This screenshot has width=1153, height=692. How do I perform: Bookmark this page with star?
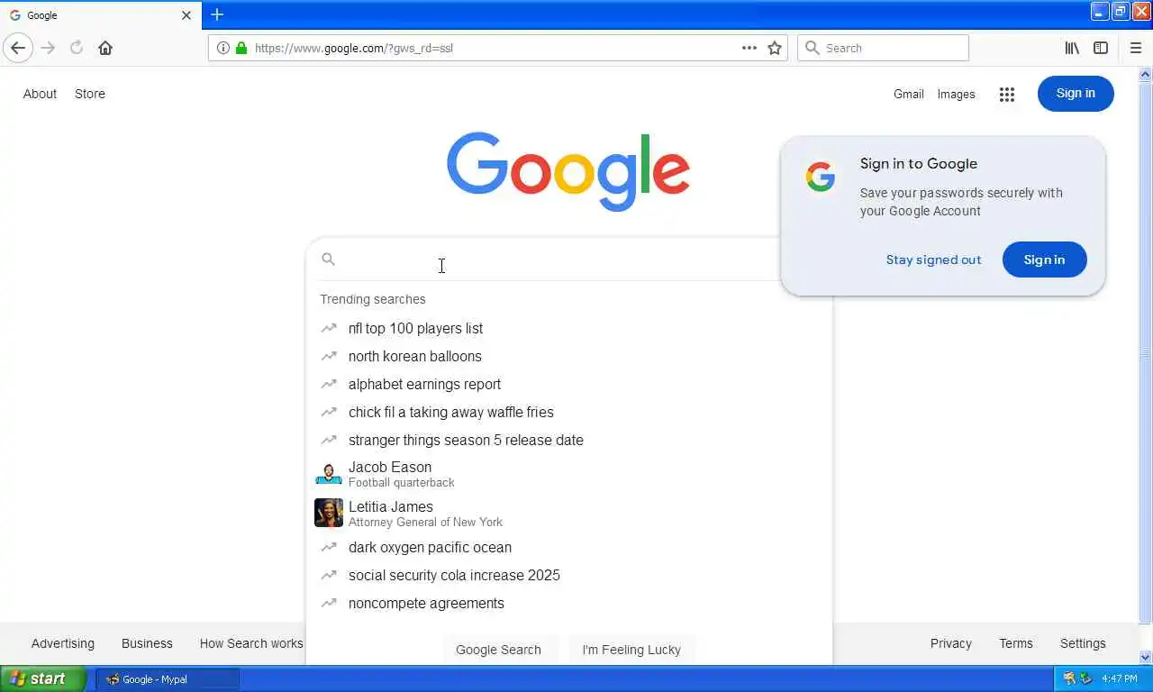(x=775, y=48)
